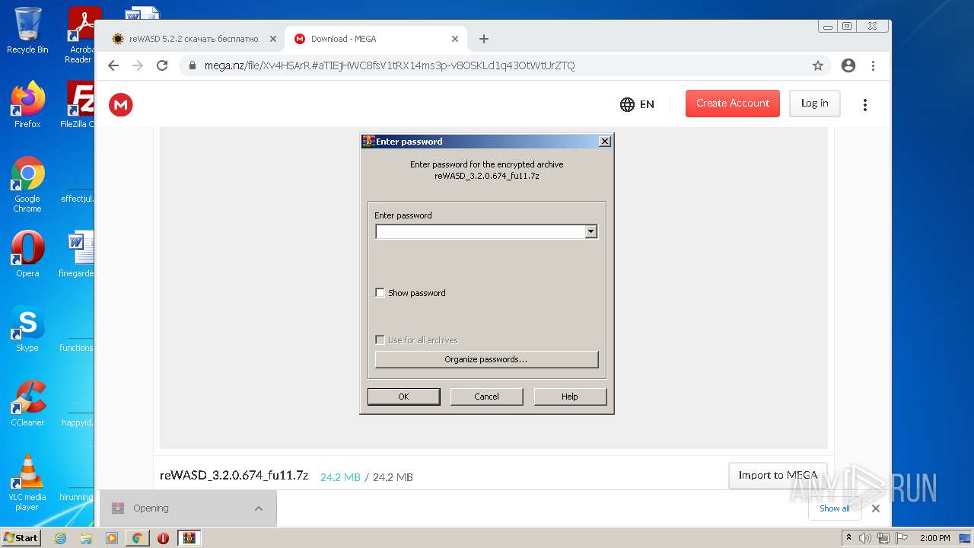This screenshot has width=974, height=548.
Task: Click Organize passwords button
Action: pyautogui.click(x=487, y=359)
